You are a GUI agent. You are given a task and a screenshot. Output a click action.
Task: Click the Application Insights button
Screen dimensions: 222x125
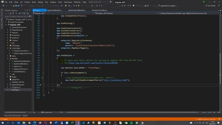(x=168, y=6)
